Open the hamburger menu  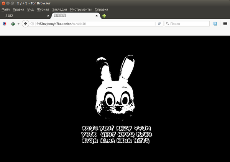(225, 24)
